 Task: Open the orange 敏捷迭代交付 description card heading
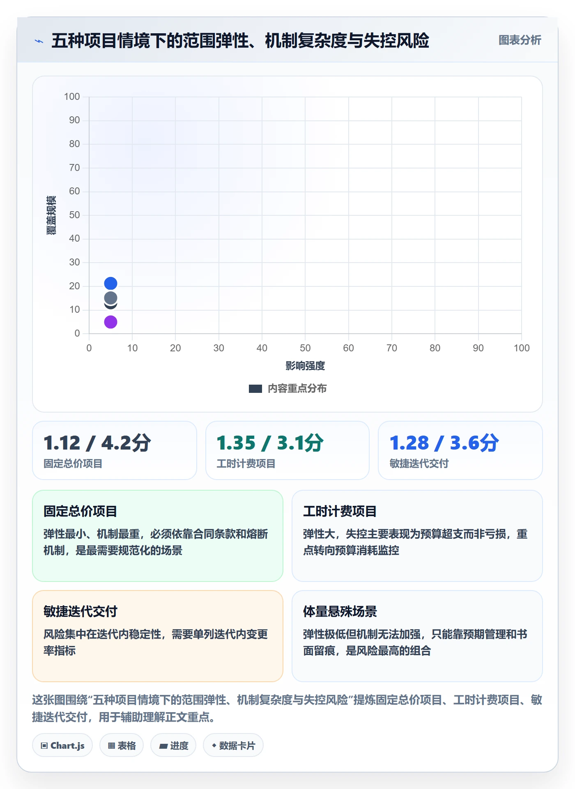[x=80, y=611]
